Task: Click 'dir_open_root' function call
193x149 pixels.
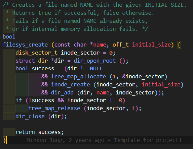Action: [95, 61]
